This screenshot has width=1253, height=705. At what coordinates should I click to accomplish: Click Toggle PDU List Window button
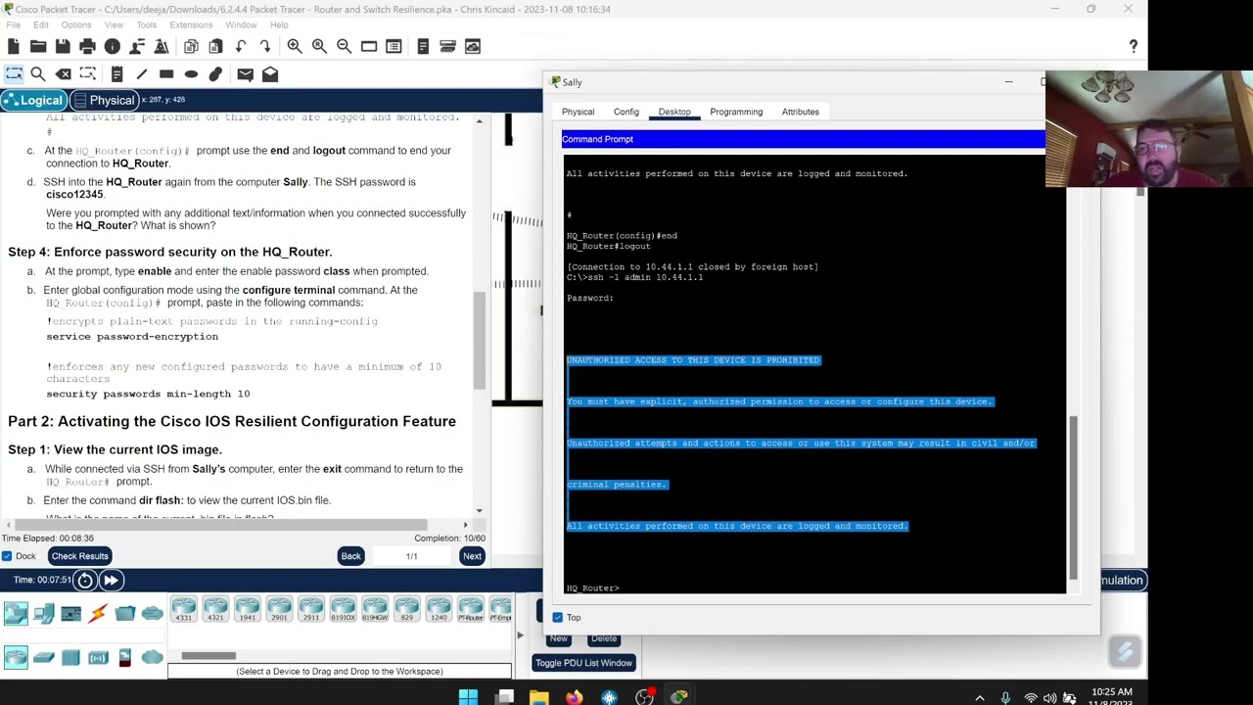[583, 663]
